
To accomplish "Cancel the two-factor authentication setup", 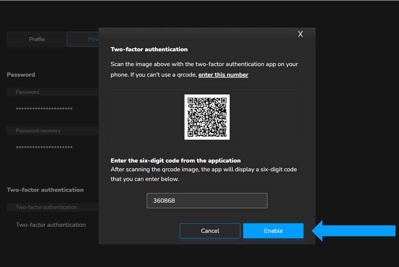I will 210,231.
